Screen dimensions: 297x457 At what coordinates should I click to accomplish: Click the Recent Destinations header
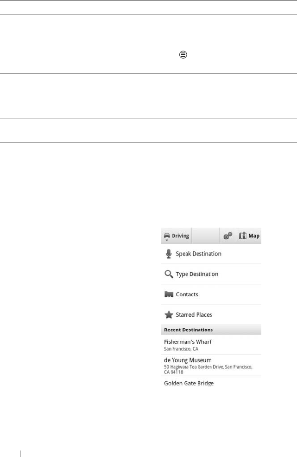pyautogui.click(x=211, y=330)
